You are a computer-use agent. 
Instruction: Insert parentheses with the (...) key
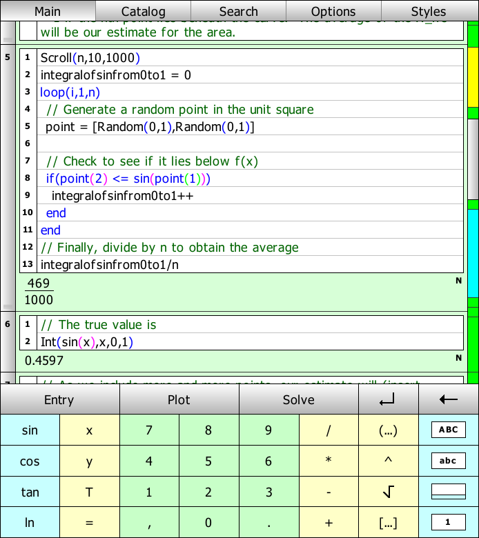[x=388, y=430]
